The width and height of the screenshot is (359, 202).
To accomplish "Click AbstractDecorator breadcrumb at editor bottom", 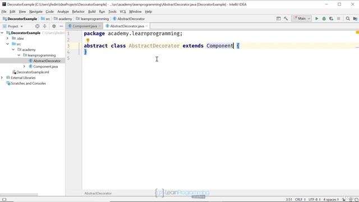I will point(98,193).
